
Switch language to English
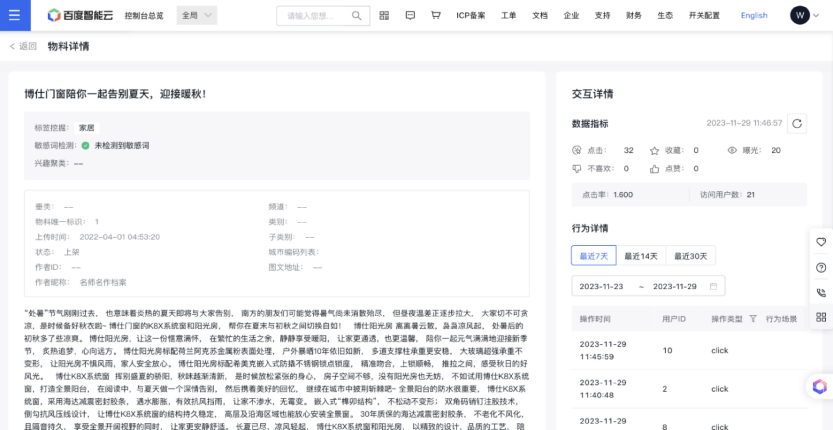754,15
